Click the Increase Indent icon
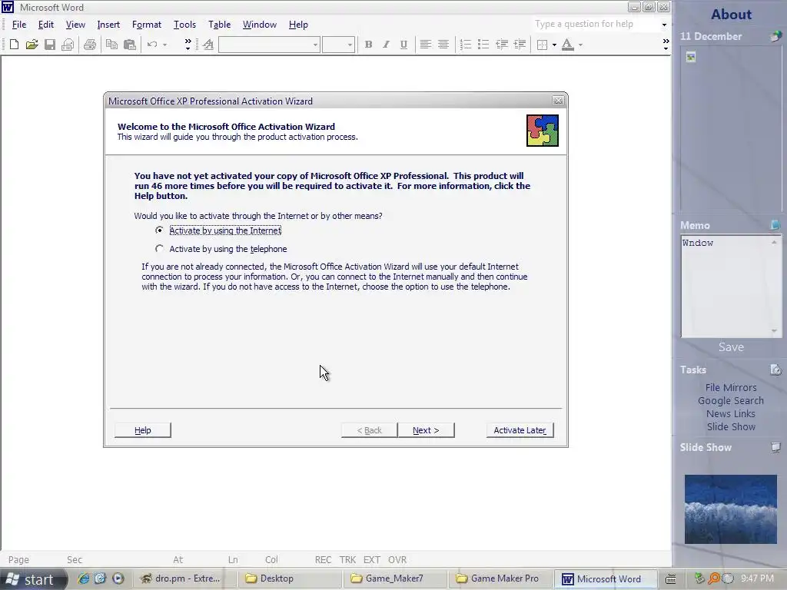This screenshot has width=787, height=590. coord(520,45)
